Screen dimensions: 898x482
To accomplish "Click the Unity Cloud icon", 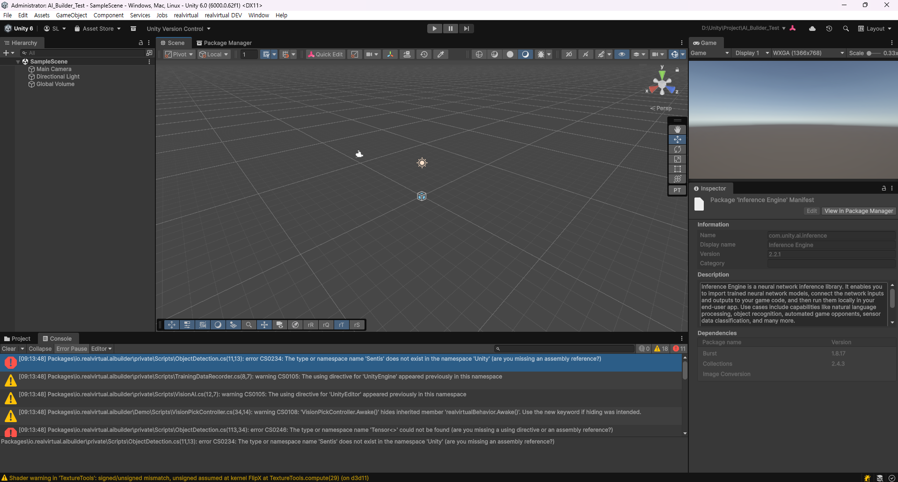I will point(812,29).
